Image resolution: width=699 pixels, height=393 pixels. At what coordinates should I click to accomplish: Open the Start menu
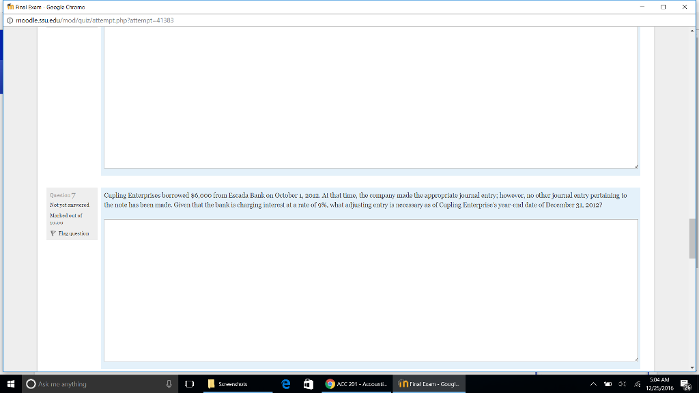[10, 383]
